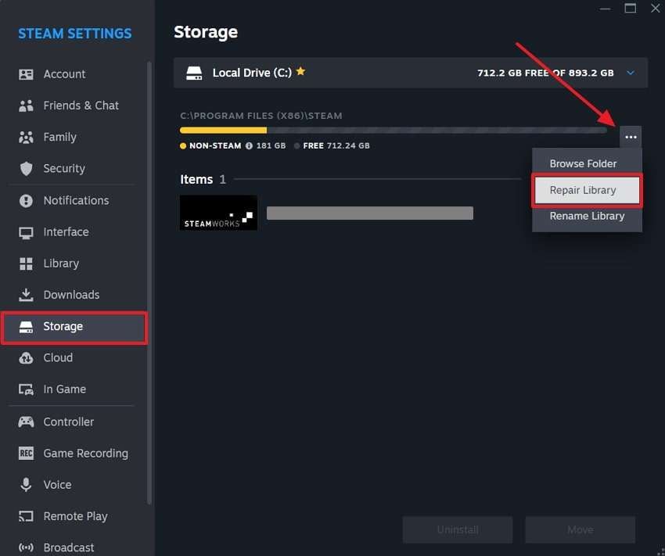Click the Account sidebar icon
Screen dimensions: 665x556
26,74
